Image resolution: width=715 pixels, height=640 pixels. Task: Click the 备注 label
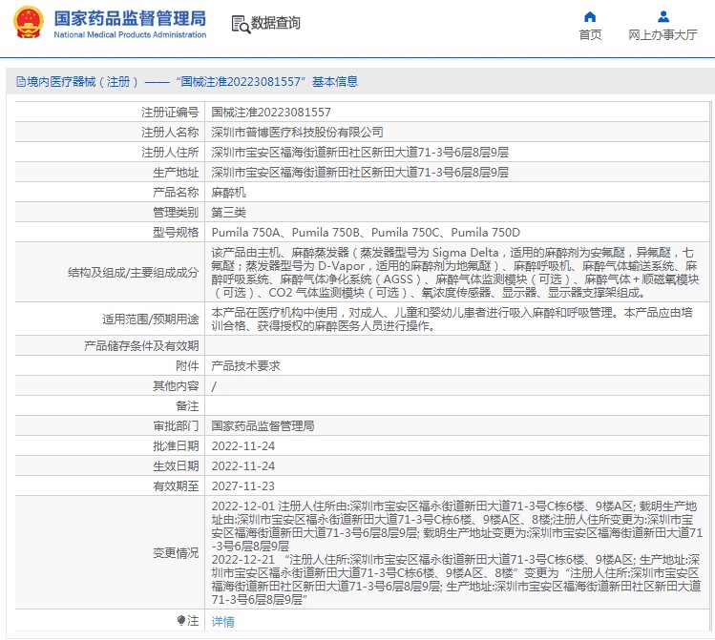pyautogui.click(x=187, y=406)
